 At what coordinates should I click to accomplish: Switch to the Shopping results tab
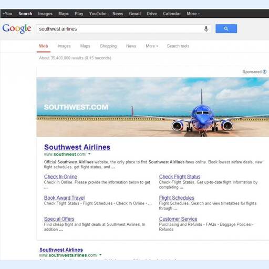pos(108,46)
